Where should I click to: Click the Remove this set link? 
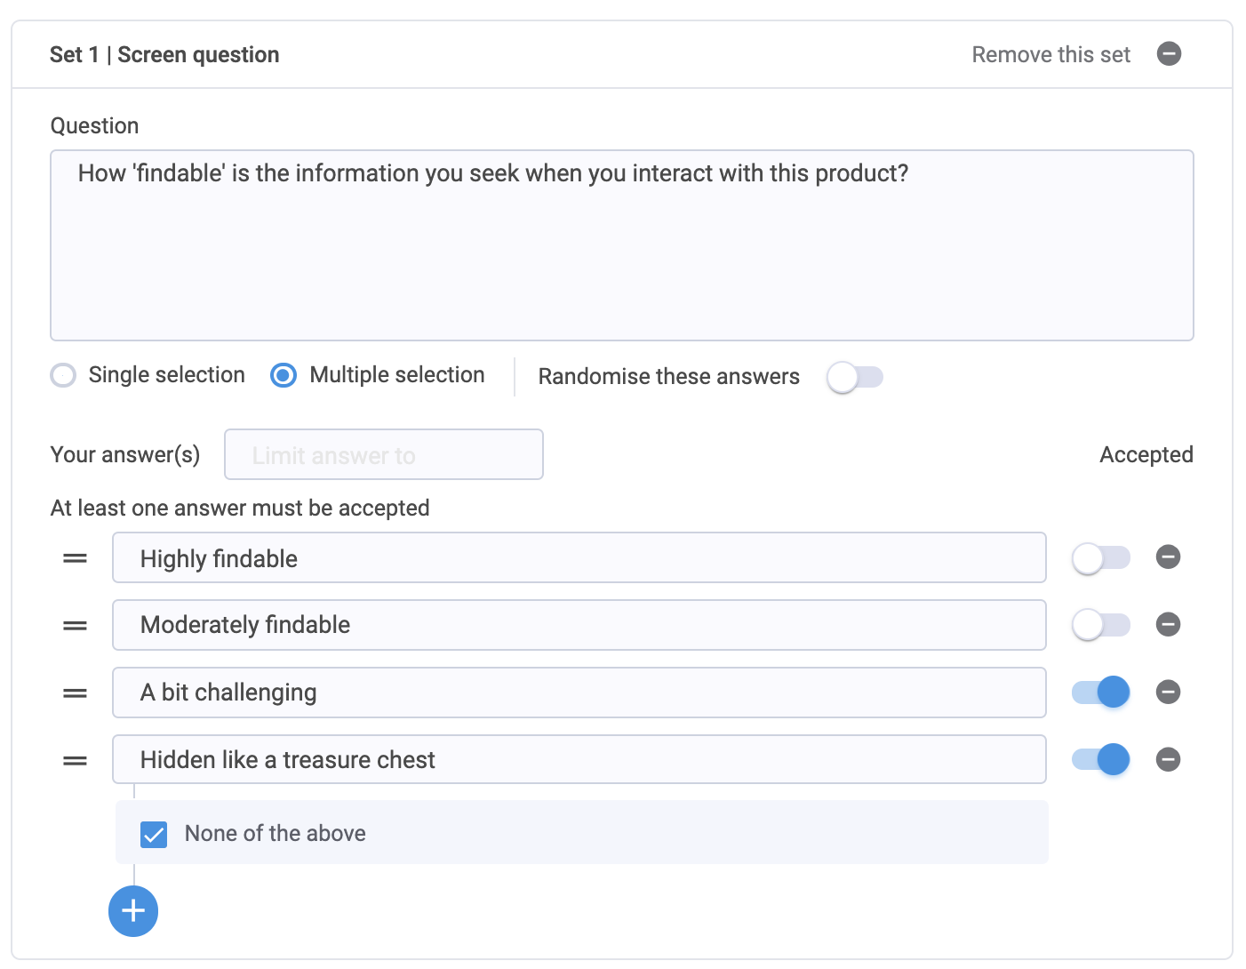click(x=1050, y=55)
